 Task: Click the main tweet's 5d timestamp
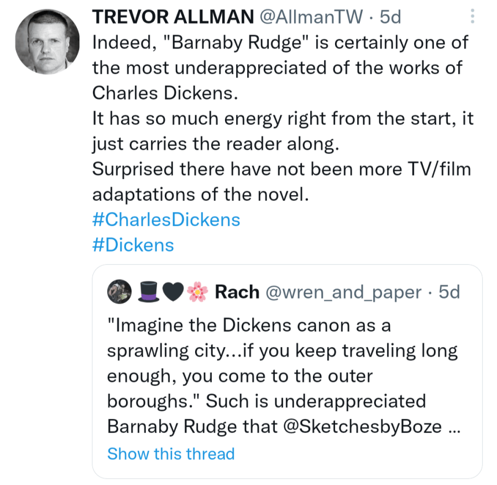click(x=390, y=17)
